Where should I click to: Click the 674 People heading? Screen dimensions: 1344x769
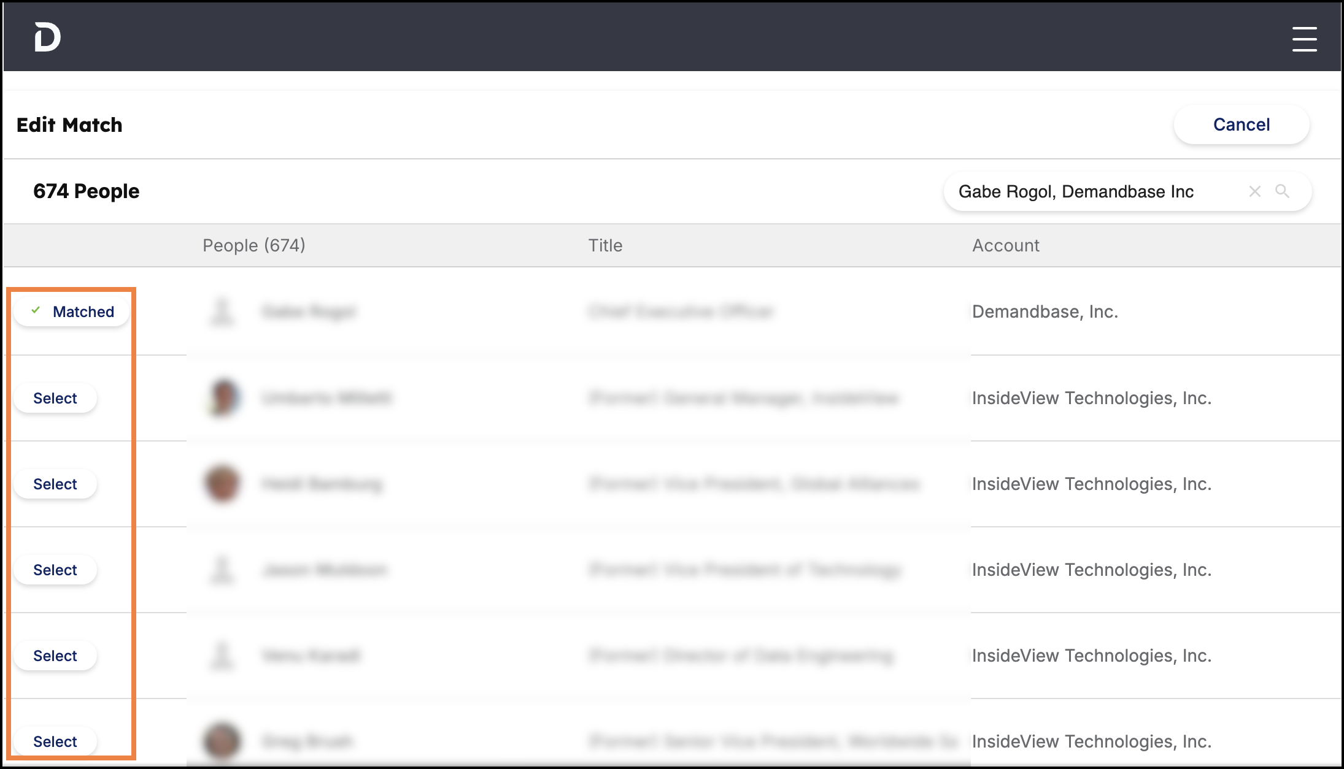87,191
